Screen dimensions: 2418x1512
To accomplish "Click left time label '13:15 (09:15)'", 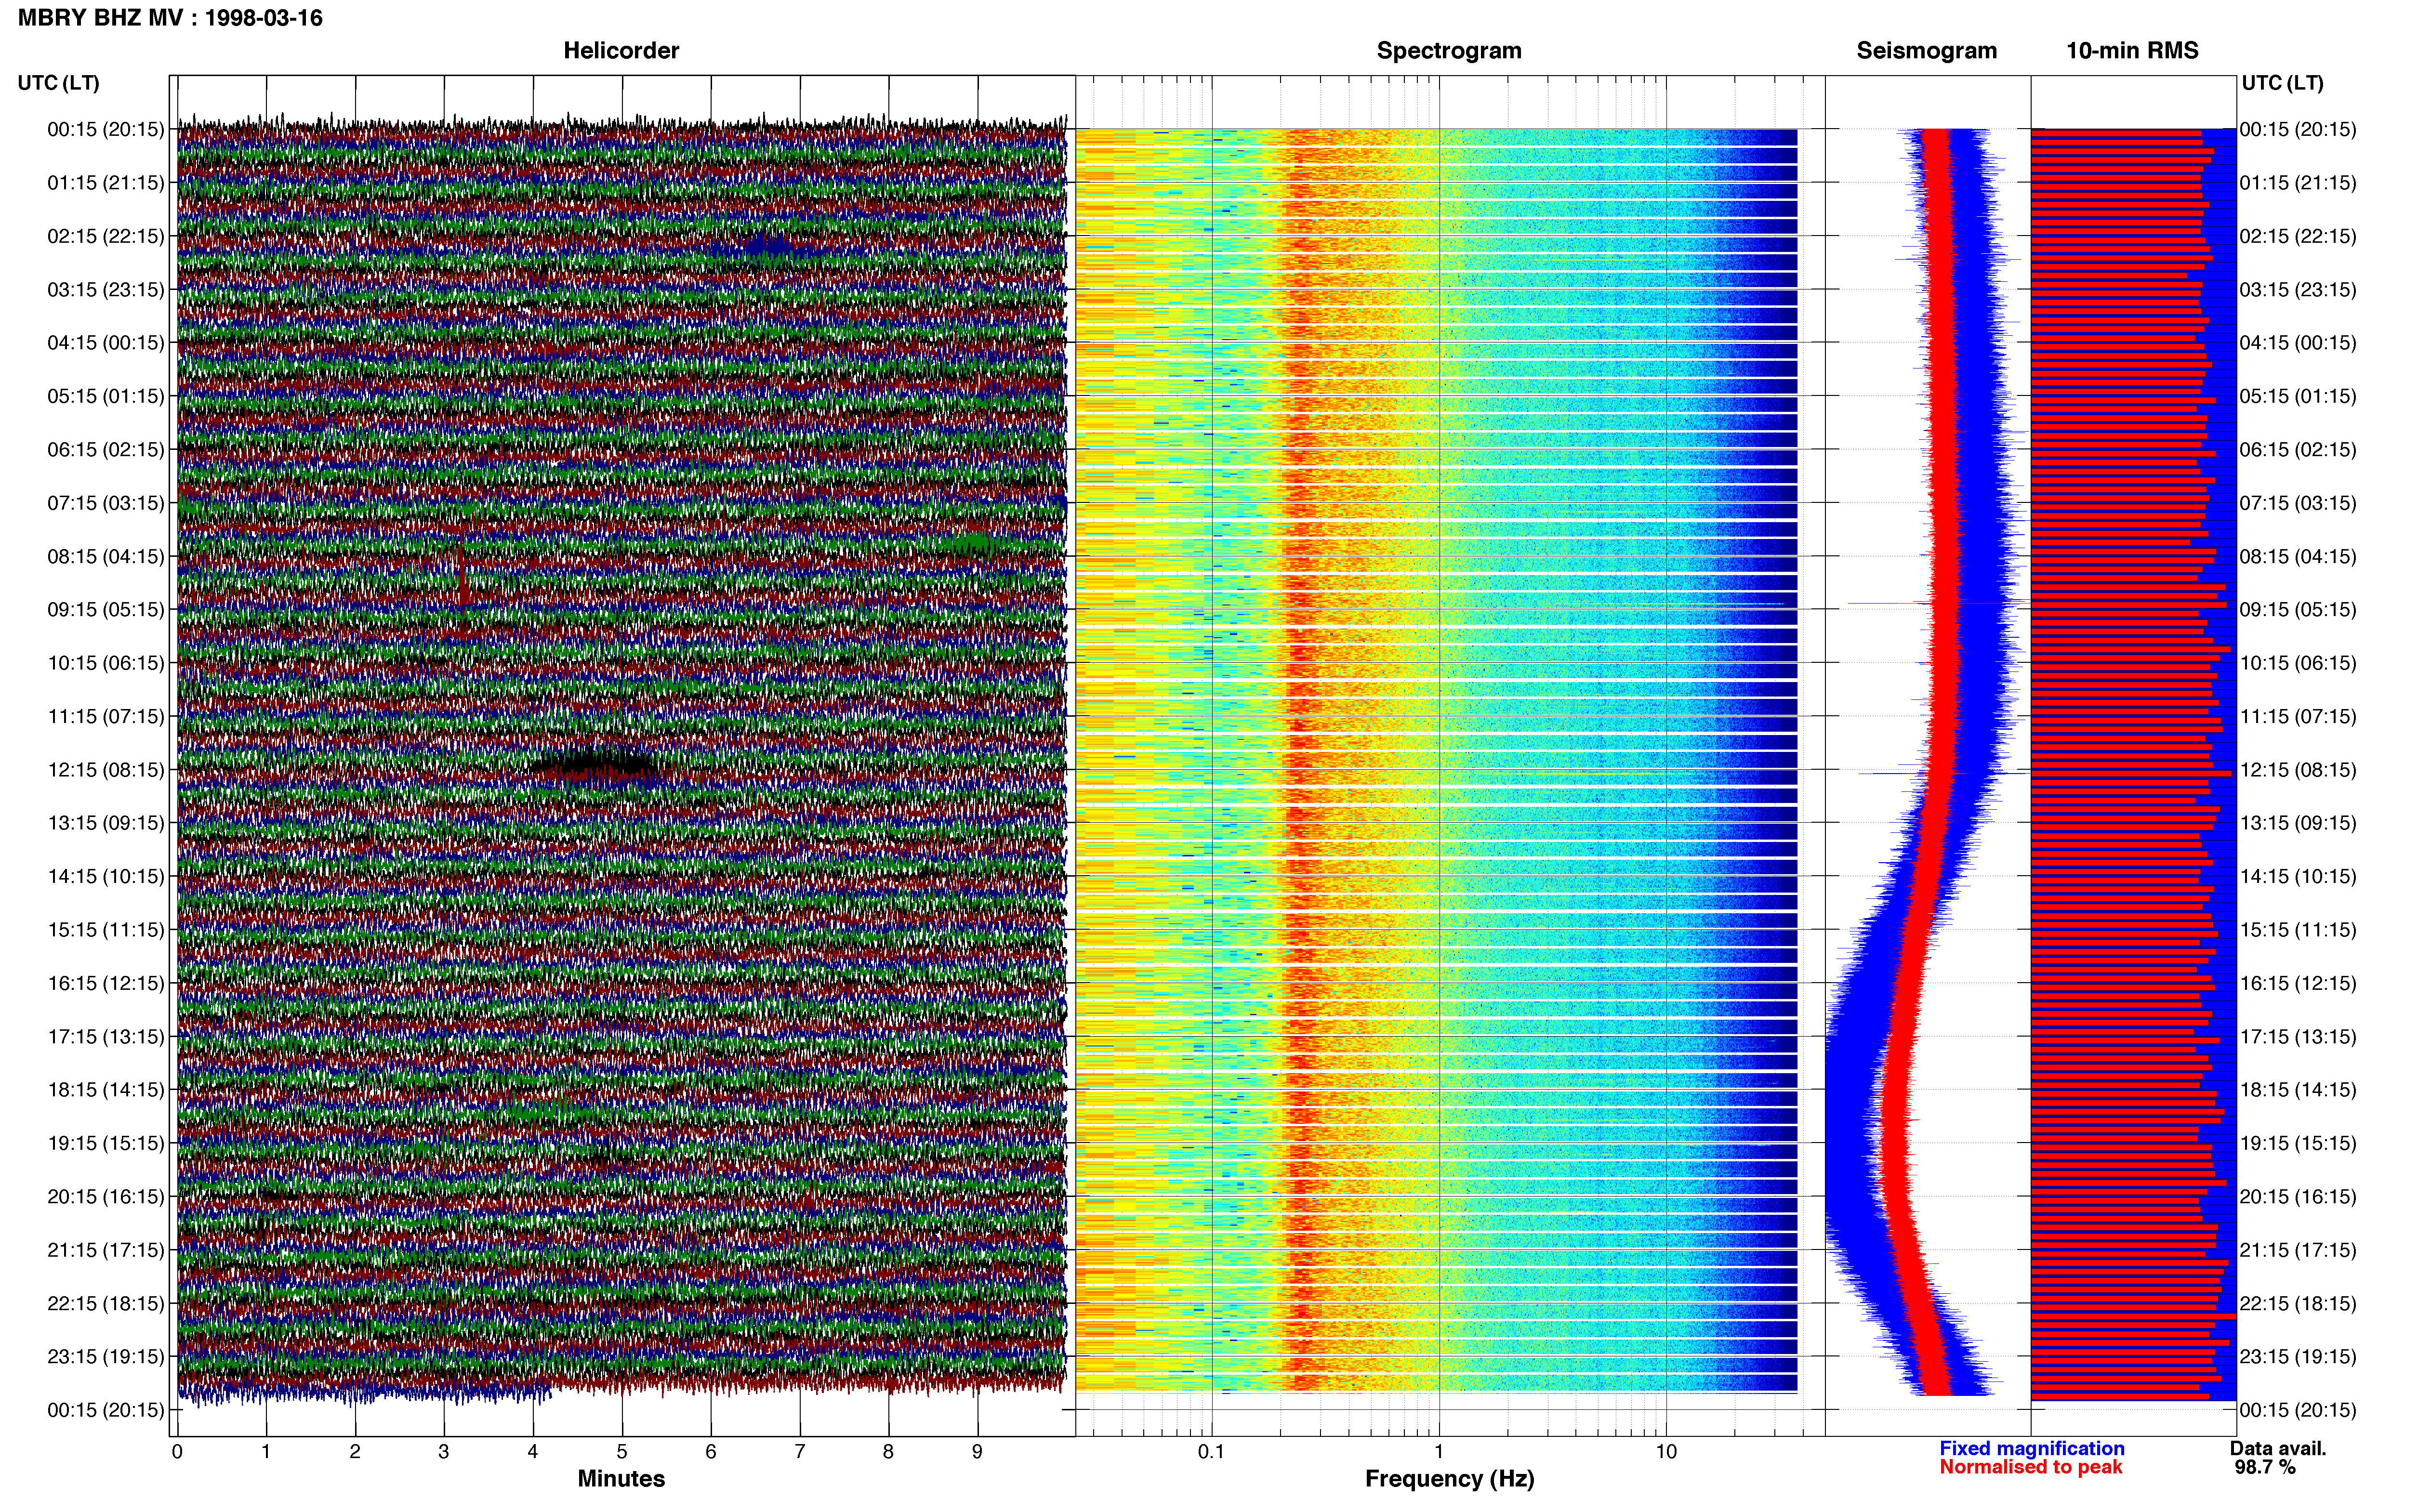I will point(105,823).
